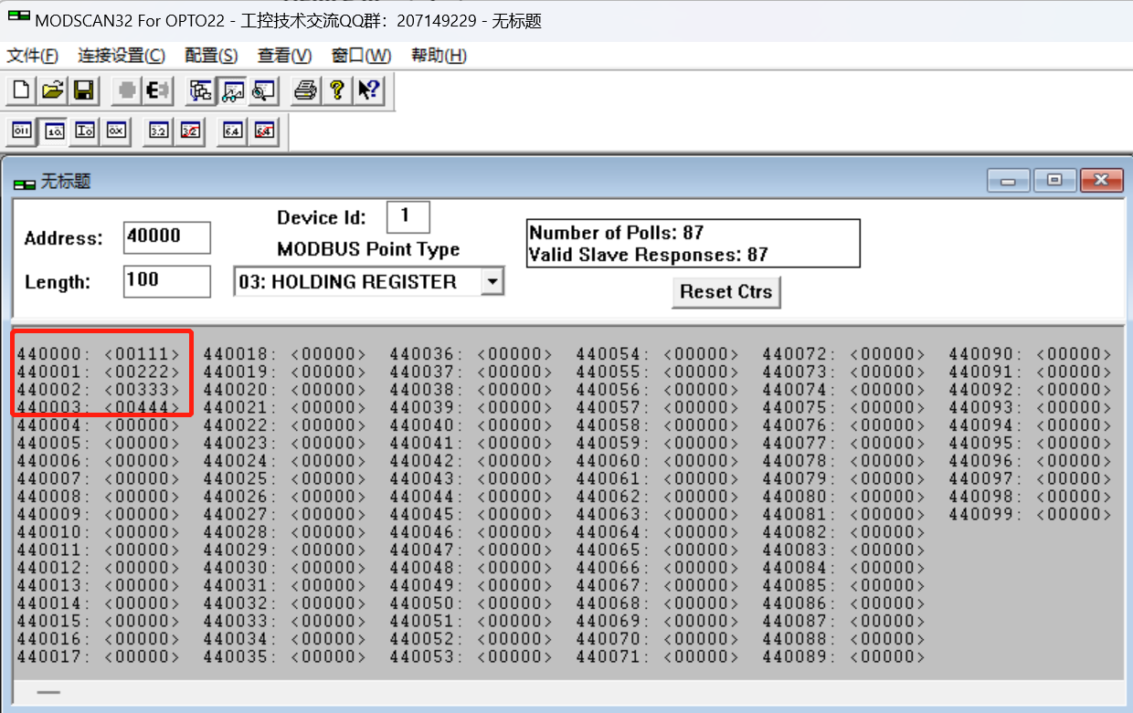Click the Length input field
This screenshot has height=713, width=1133.
(167, 281)
